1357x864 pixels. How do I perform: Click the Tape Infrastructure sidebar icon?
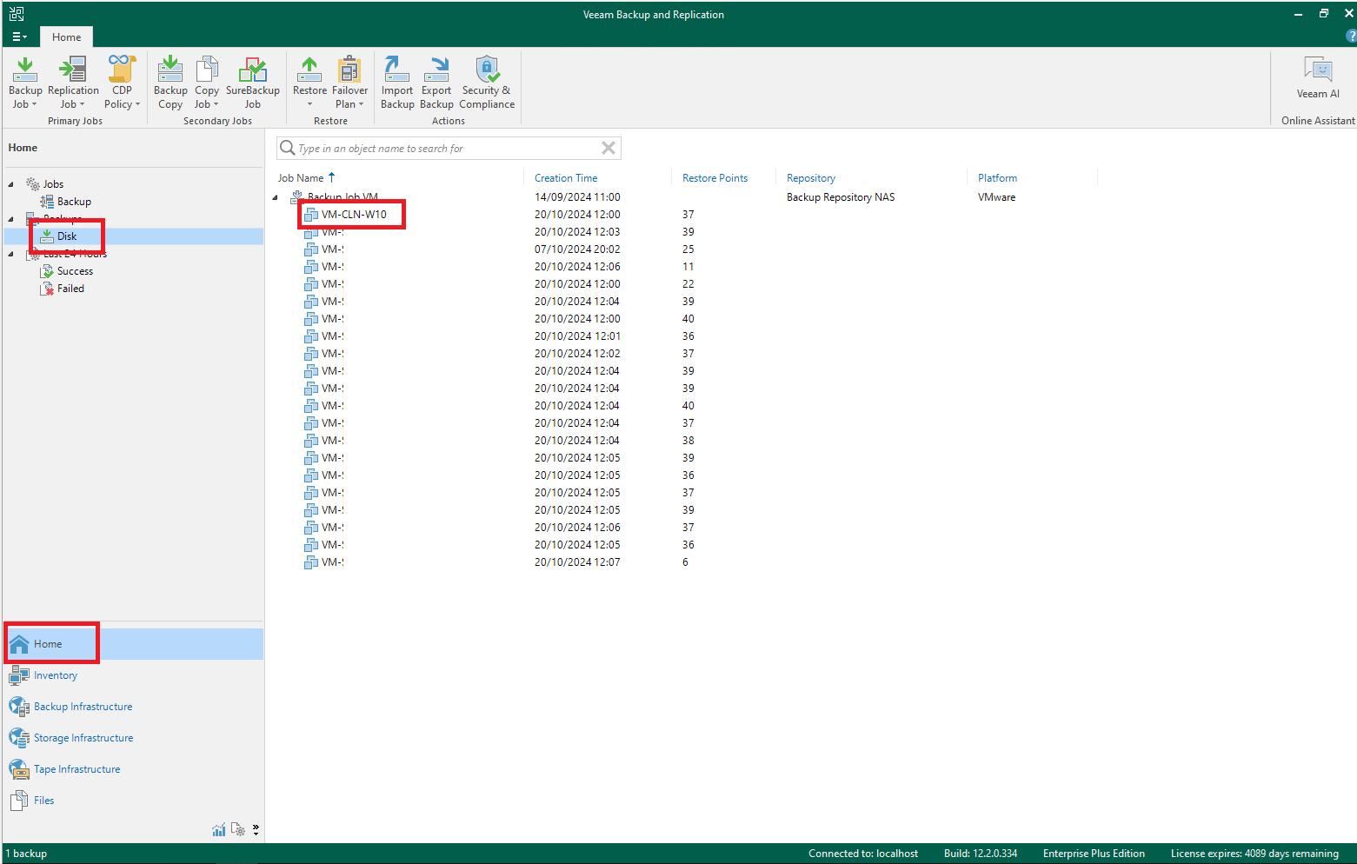[x=19, y=769]
